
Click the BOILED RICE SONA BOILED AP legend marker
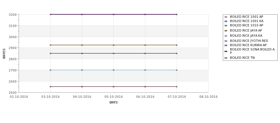coord(226,51)
